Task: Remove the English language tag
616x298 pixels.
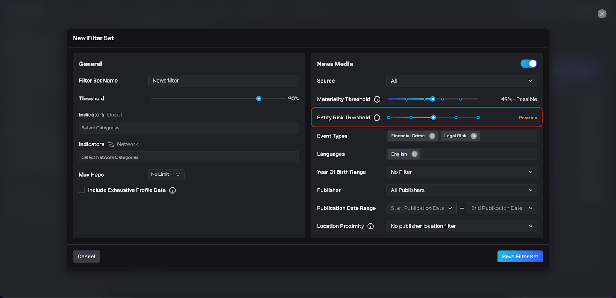Action: [414, 154]
